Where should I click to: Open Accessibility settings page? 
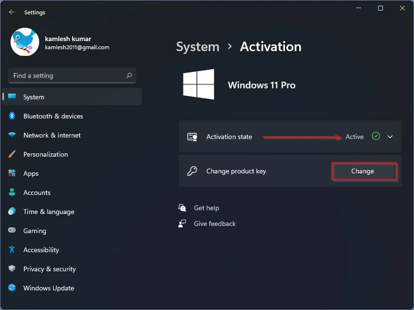pyautogui.click(x=72, y=250)
